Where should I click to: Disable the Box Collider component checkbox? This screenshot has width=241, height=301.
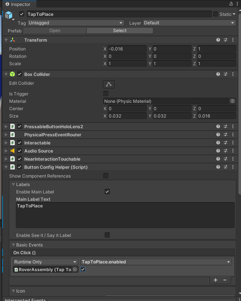coord(20,74)
